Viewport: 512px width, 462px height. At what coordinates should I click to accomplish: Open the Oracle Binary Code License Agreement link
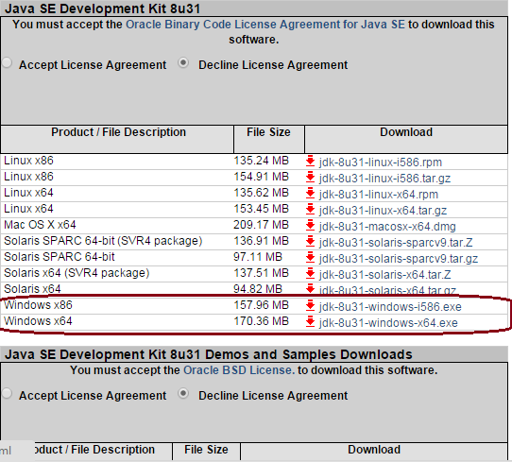click(265, 25)
